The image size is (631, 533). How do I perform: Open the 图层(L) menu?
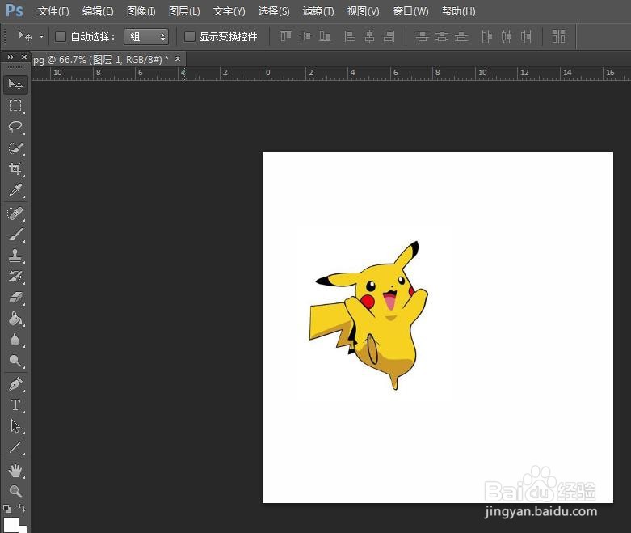[184, 11]
